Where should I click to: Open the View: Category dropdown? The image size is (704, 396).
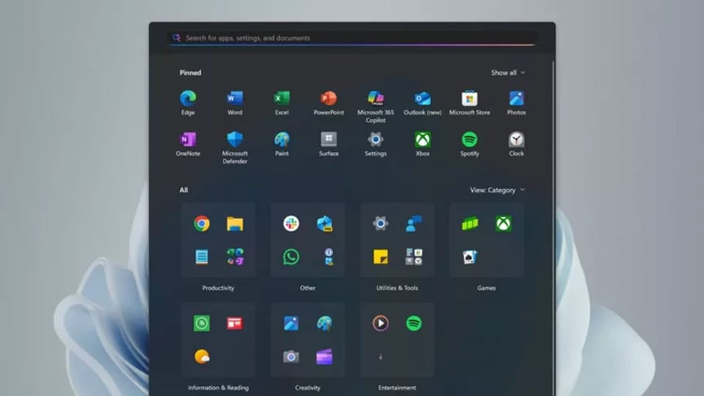click(x=497, y=190)
